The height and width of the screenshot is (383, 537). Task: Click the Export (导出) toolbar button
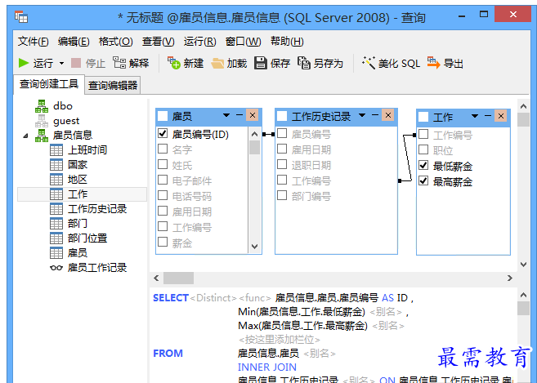click(445, 64)
